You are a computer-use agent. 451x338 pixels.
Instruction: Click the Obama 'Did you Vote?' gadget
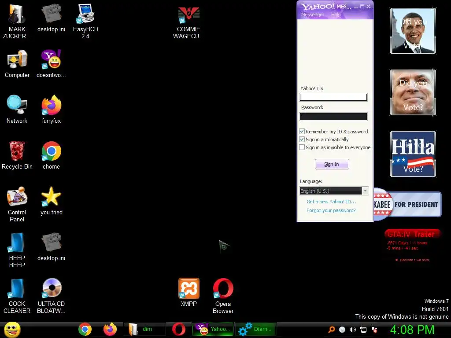pyautogui.click(x=413, y=31)
